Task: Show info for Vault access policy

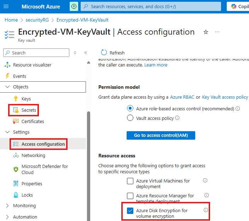Action: [177, 118]
